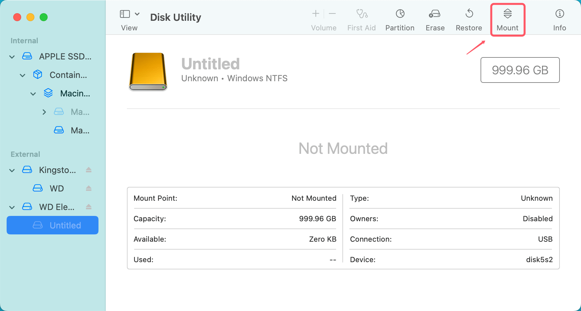This screenshot has width=581, height=311.
Task: Click the 999.96 GB capacity badge
Action: click(x=520, y=70)
